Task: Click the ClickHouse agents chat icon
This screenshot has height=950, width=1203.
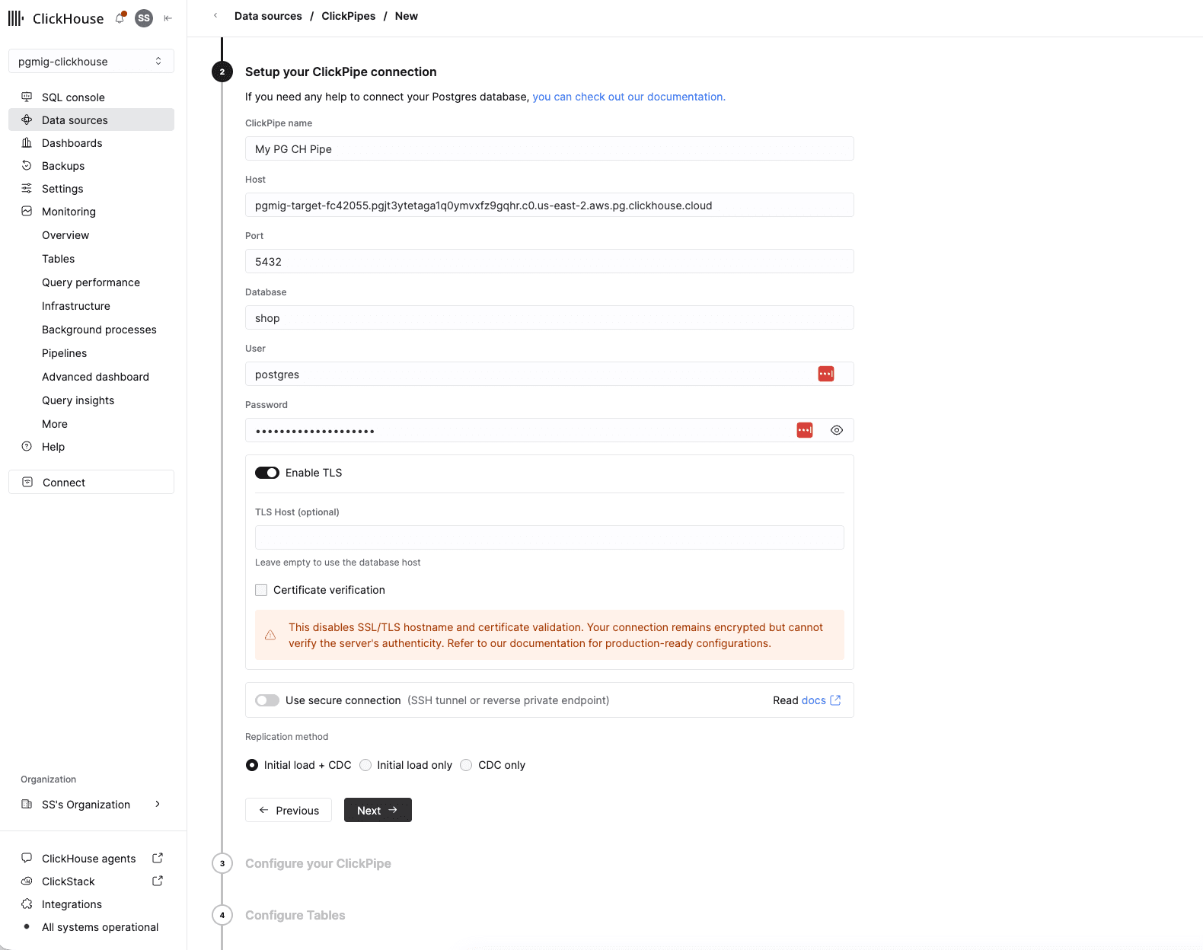Action: pyautogui.click(x=27, y=858)
